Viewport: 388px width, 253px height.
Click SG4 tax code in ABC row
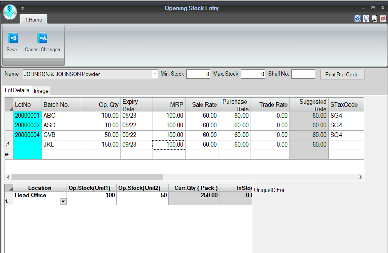pyautogui.click(x=346, y=116)
